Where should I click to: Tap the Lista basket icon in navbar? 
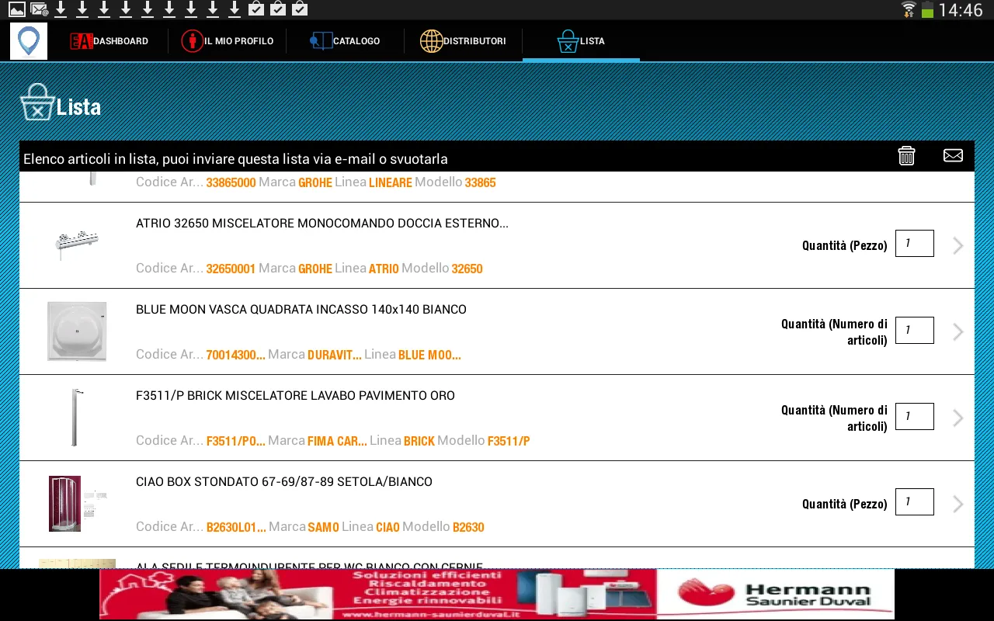(x=568, y=41)
